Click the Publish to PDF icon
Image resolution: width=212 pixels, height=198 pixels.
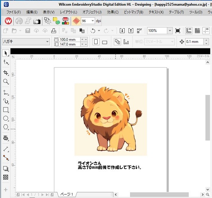click(x=140, y=31)
